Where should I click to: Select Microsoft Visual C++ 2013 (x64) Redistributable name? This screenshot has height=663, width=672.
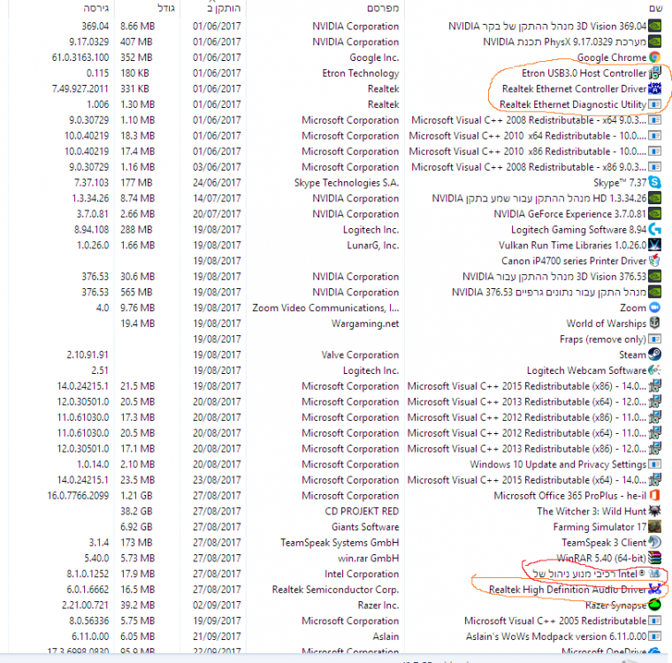tap(527, 401)
